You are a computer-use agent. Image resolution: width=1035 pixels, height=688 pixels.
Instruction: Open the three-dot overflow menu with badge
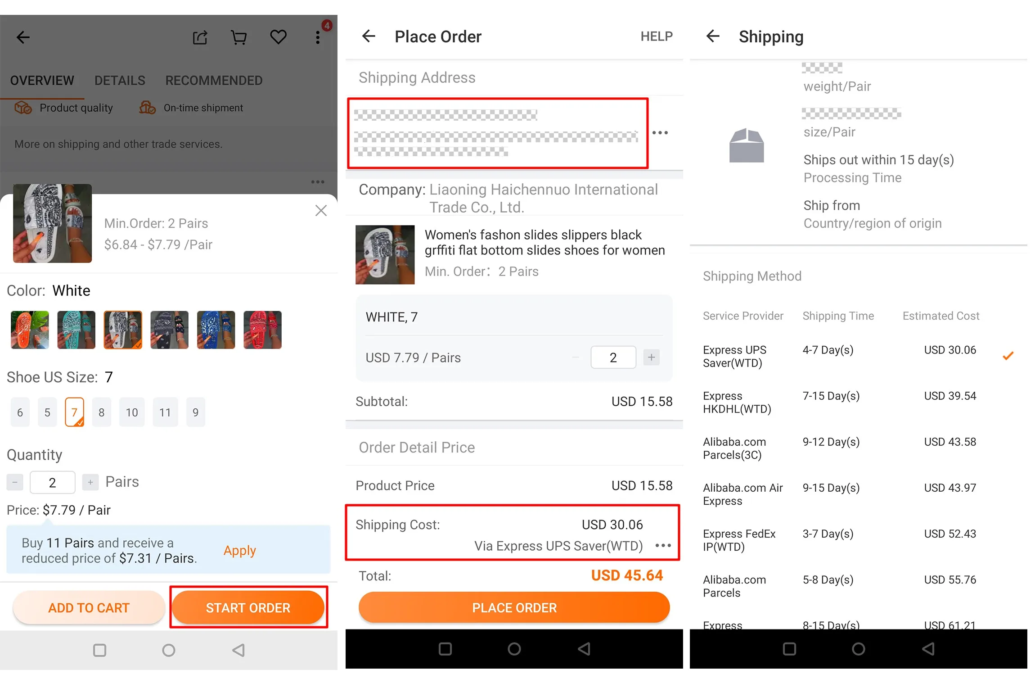(318, 37)
